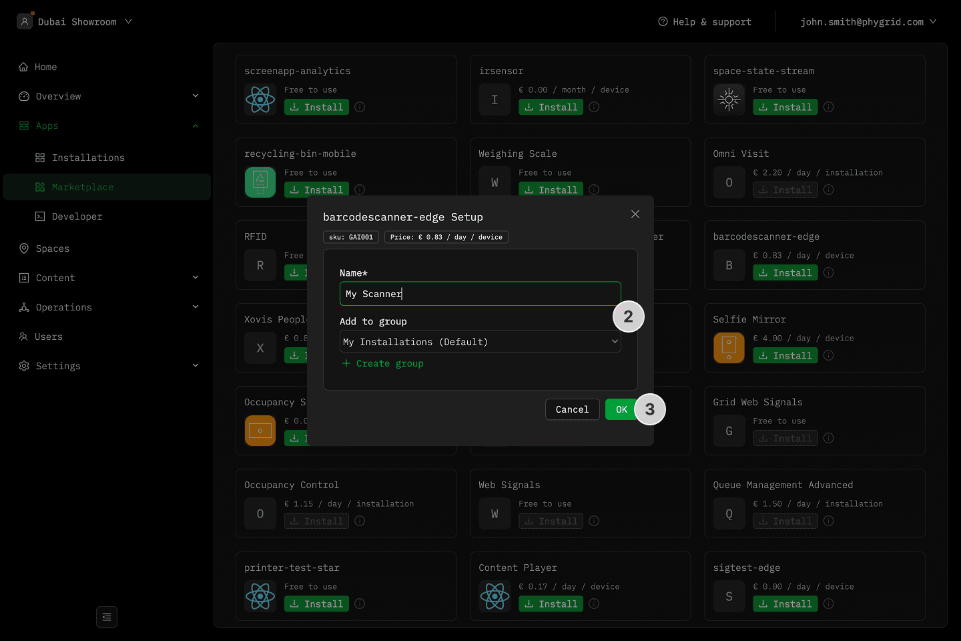Click the screenapp-analytics React app icon
Image resolution: width=961 pixels, height=641 pixels.
coord(260,99)
